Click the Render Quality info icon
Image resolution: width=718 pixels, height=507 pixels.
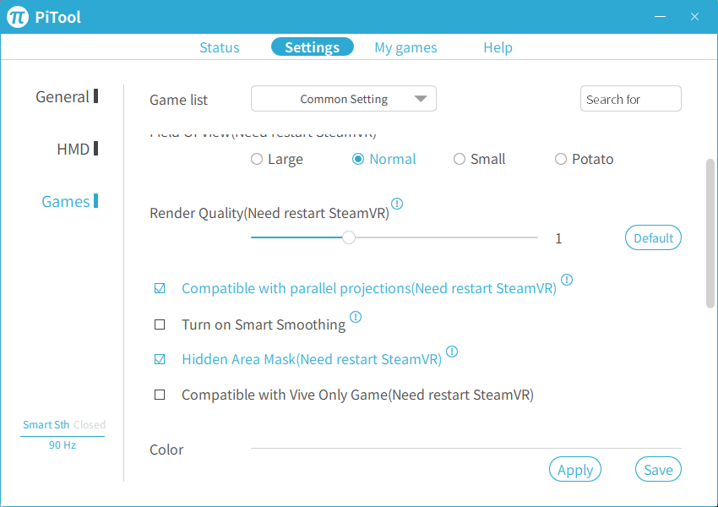(397, 204)
